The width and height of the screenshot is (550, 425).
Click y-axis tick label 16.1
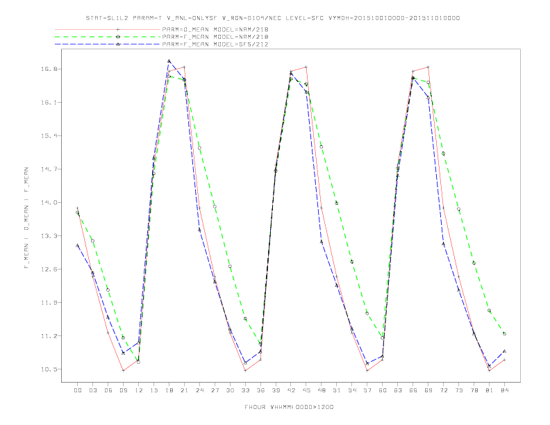point(49,102)
